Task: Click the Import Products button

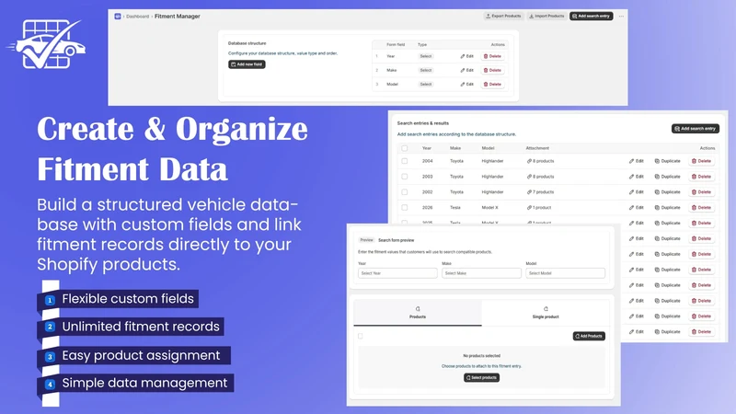Action: click(546, 16)
